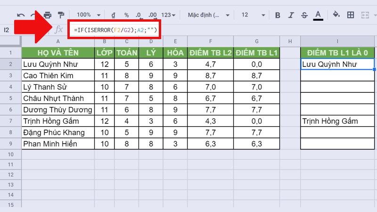This screenshot has height=212, width=377.
Task: Change the text color A icon
Action: (318, 15)
